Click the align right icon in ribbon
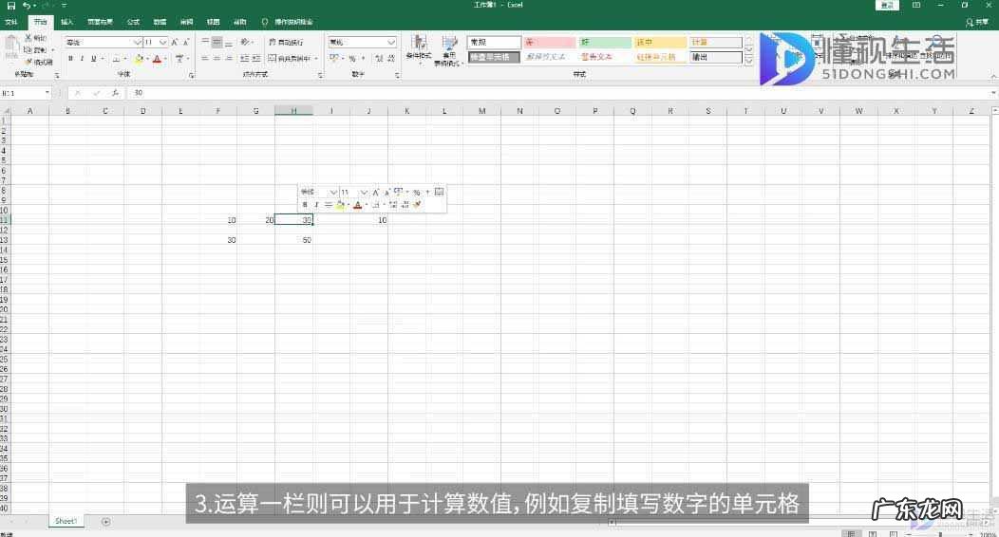 tap(229, 59)
